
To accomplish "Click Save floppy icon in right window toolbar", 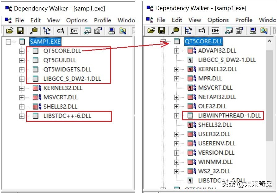I will point(161,31).
